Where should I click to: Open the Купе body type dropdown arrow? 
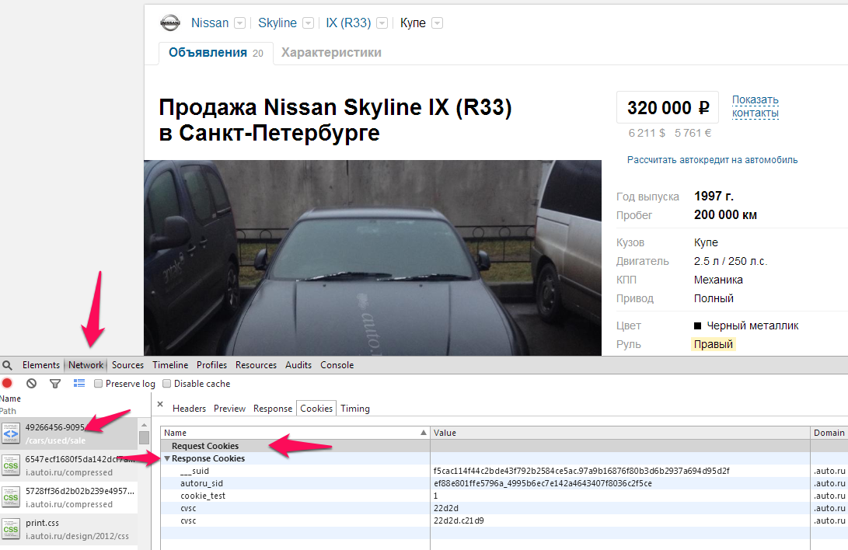point(437,23)
